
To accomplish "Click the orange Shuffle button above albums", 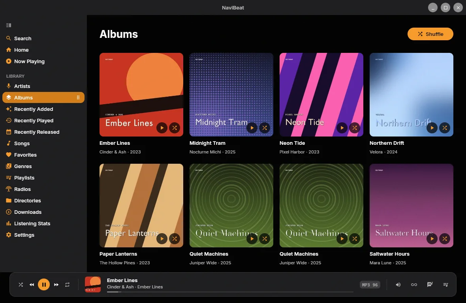I will tap(430, 34).
